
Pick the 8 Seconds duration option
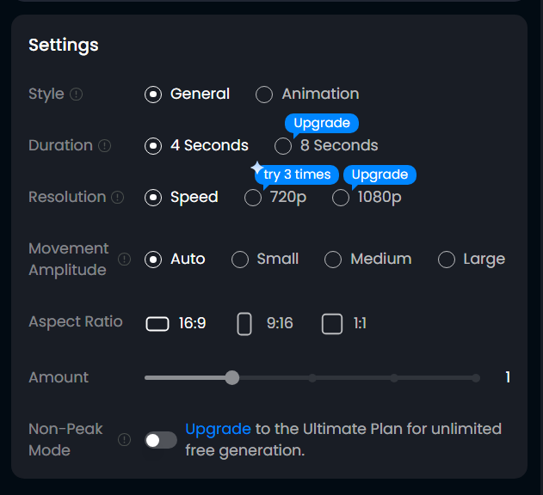283,146
